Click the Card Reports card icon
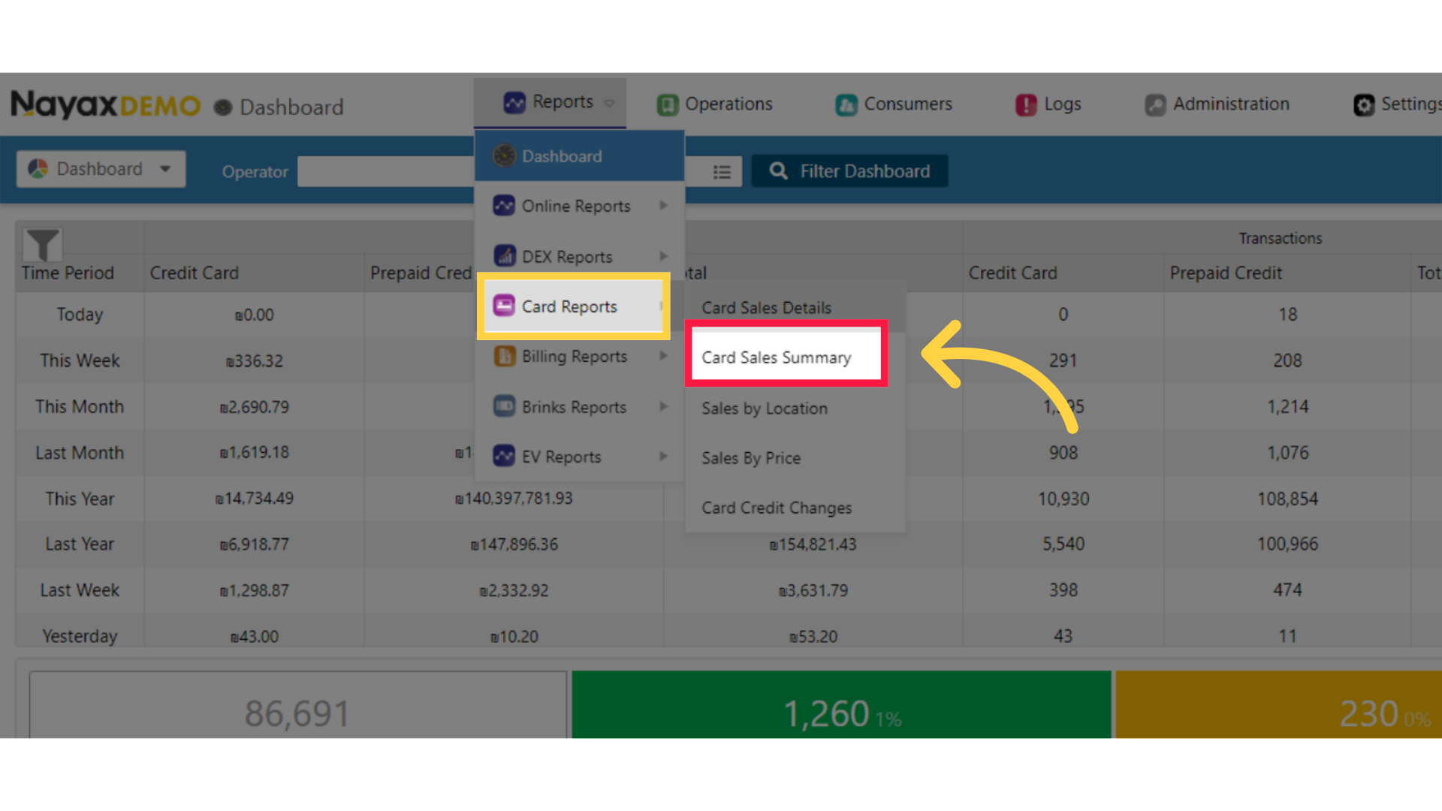The width and height of the screenshot is (1442, 811). tap(504, 306)
